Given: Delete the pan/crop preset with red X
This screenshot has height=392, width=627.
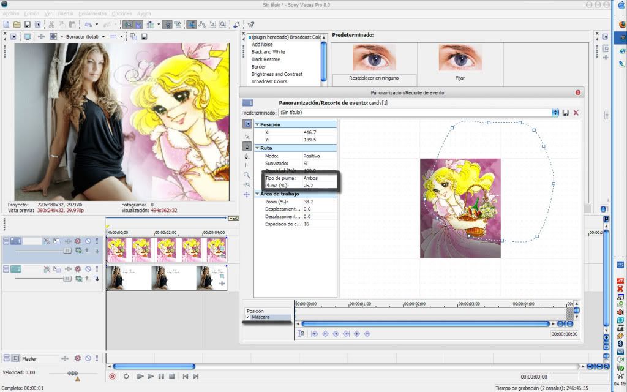Looking at the screenshot, I should click(576, 113).
